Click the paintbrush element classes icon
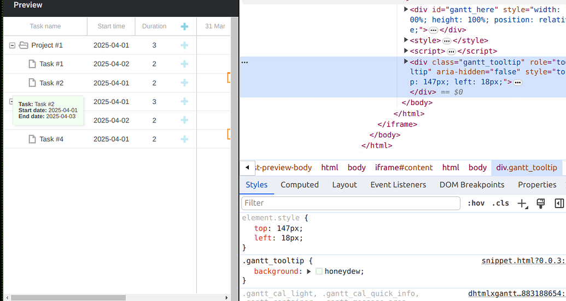The width and height of the screenshot is (566, 301). coord(541,204)
